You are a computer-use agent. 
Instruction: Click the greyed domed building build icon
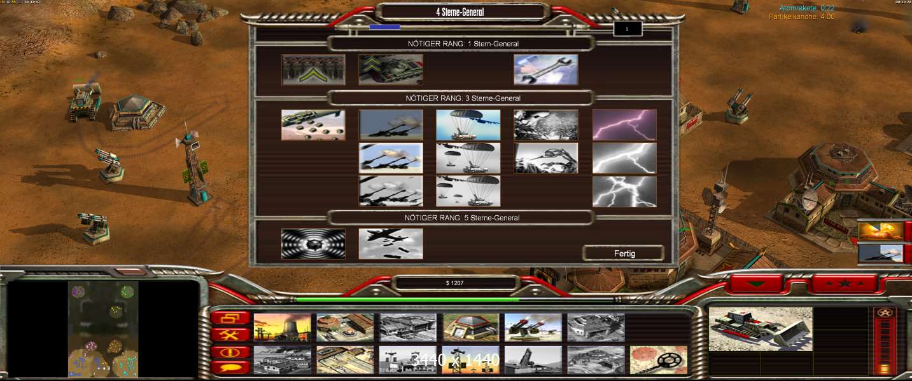(x=596, y=360)
